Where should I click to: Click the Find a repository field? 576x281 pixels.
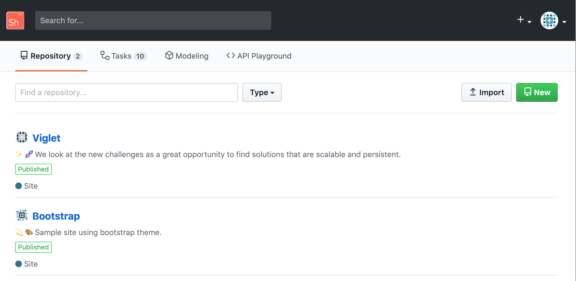pos(127,92)
